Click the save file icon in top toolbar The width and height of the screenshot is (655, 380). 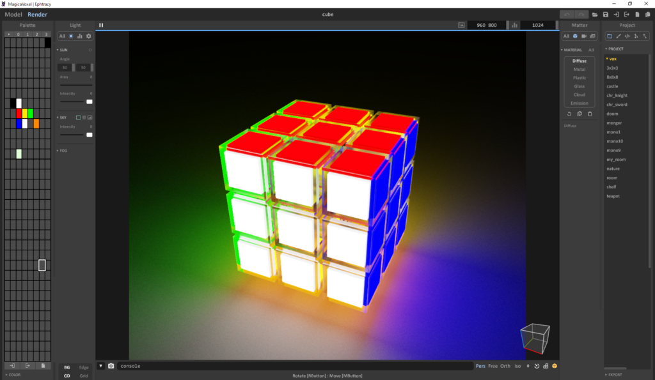pyautogui.click(x=605, y=15)
